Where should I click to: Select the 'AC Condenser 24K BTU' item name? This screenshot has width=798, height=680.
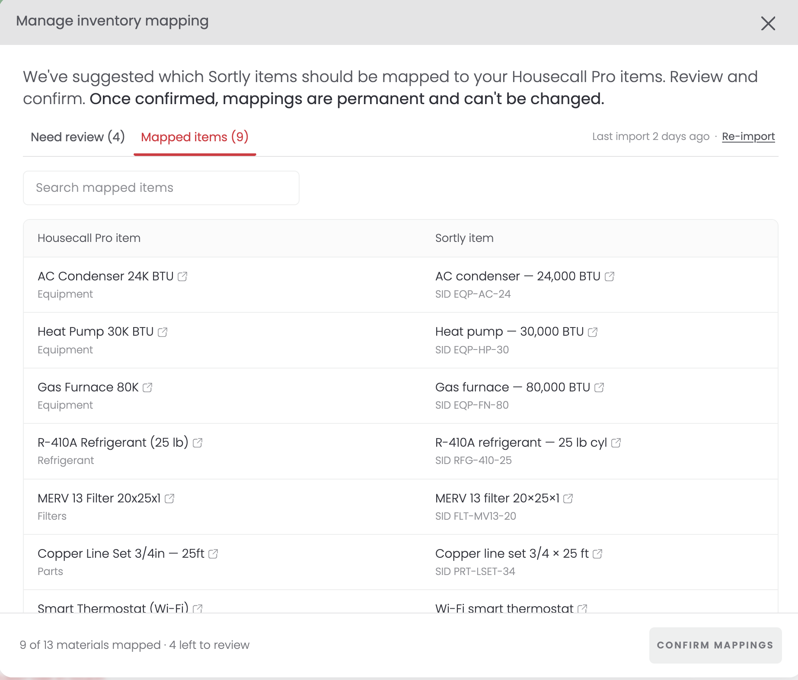105,276
